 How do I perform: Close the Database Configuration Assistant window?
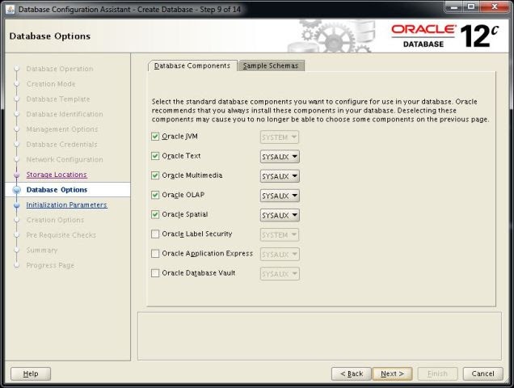495,7
